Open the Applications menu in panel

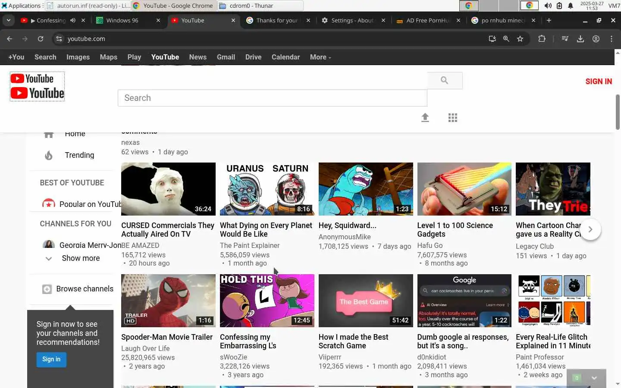22,6
